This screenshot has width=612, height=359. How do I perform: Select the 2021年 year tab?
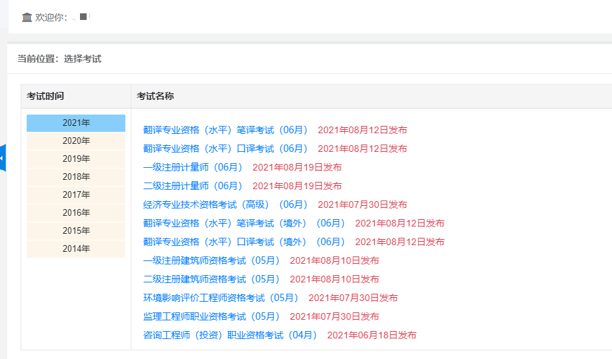[x=76, y=123]
